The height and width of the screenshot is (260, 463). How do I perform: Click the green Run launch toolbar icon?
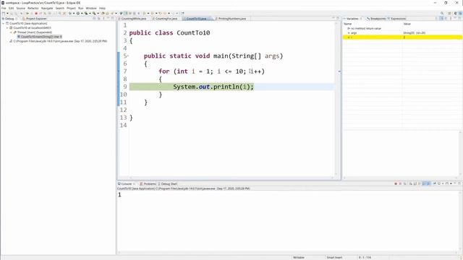[78, 13]
